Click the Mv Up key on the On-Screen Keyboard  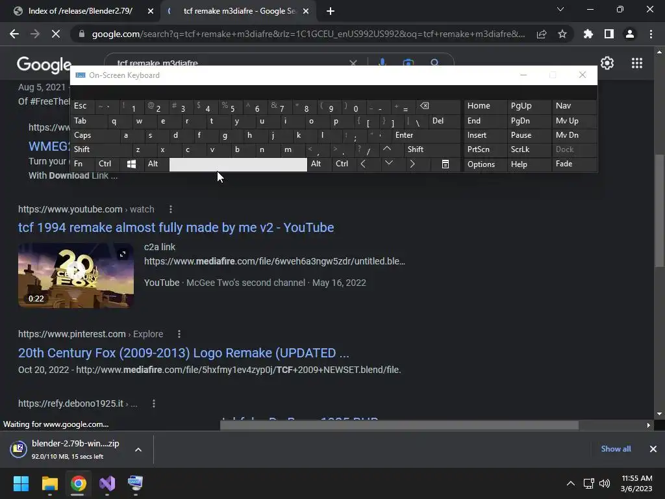[x=574, y=121]
